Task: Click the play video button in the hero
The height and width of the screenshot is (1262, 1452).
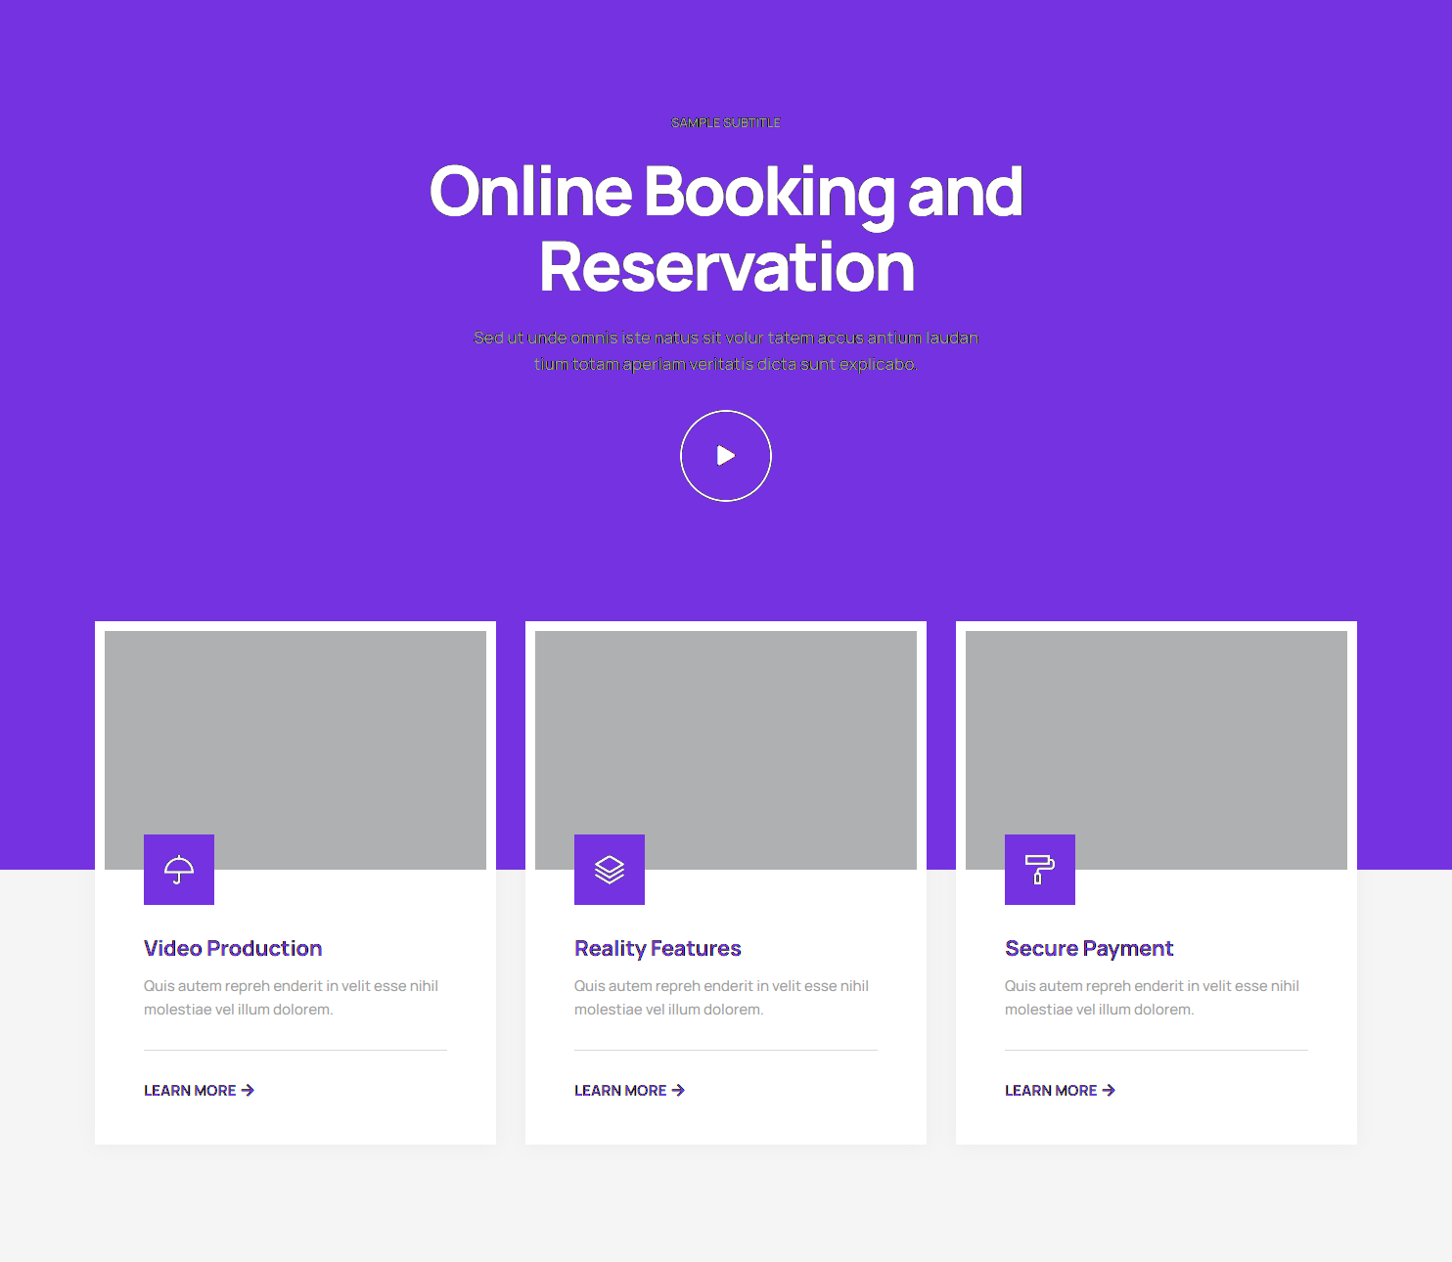Action: [726, 456]
